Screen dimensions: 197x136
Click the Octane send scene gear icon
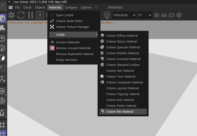click(x=11, y=15)
